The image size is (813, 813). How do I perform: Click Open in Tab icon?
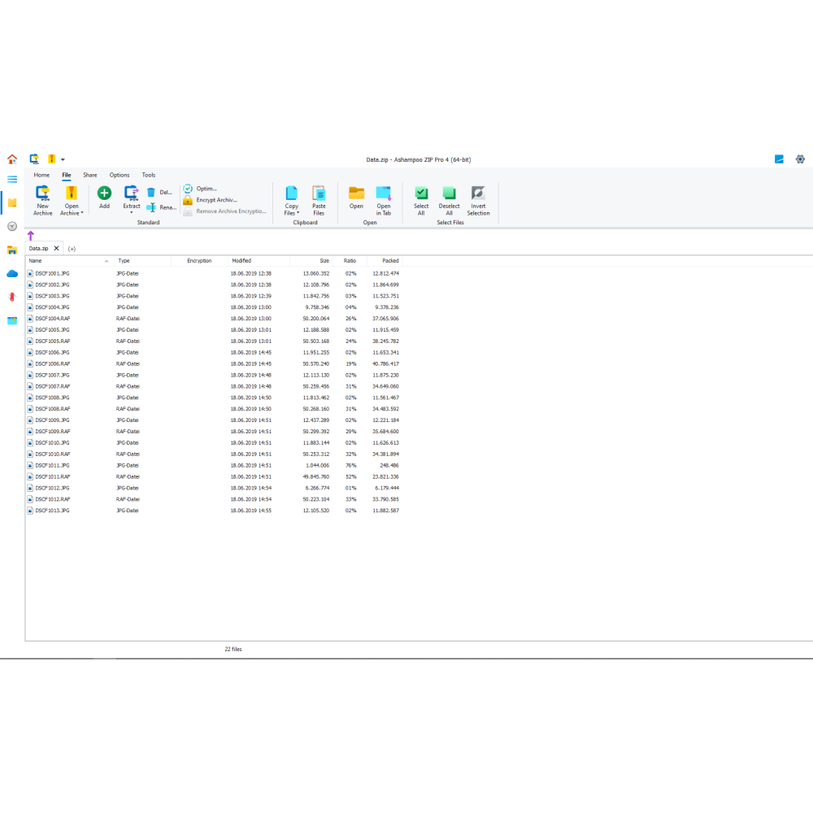click(383, 193)
